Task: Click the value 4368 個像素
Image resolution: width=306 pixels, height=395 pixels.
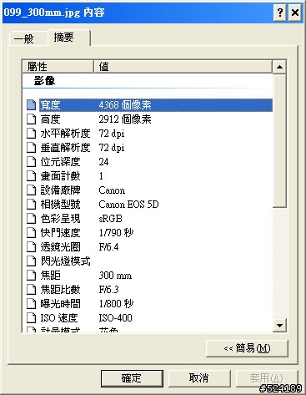Action: 125,105
